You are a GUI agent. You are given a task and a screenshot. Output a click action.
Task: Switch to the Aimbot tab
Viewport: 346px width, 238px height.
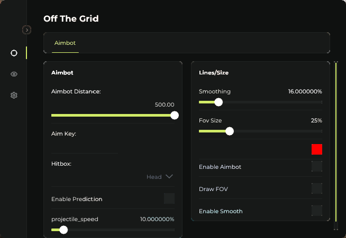(65, 43)
